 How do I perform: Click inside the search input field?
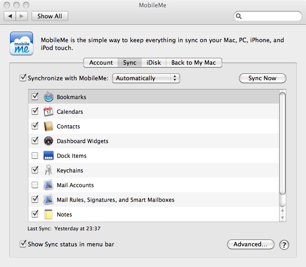268,16
